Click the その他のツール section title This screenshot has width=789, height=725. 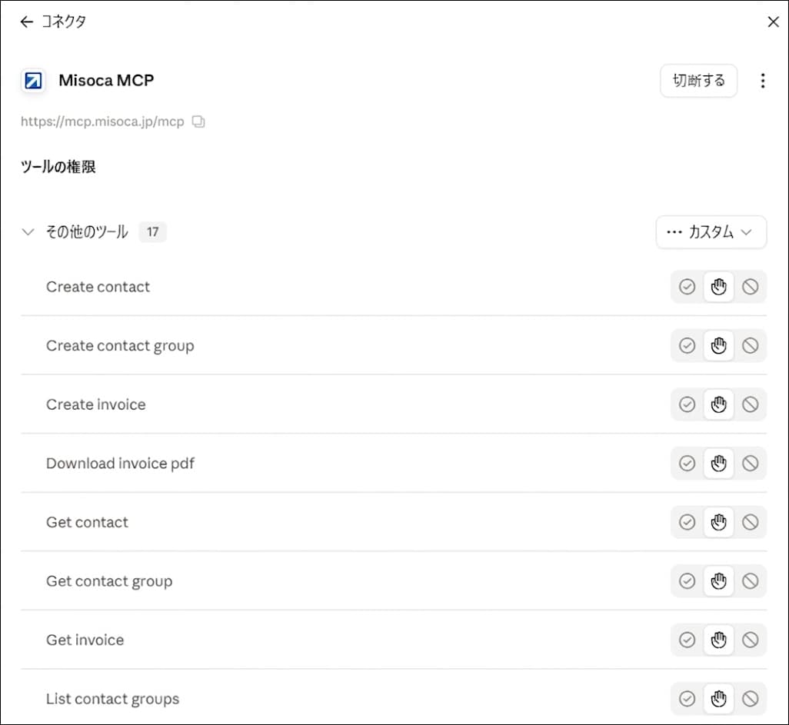tap(87, 232)
